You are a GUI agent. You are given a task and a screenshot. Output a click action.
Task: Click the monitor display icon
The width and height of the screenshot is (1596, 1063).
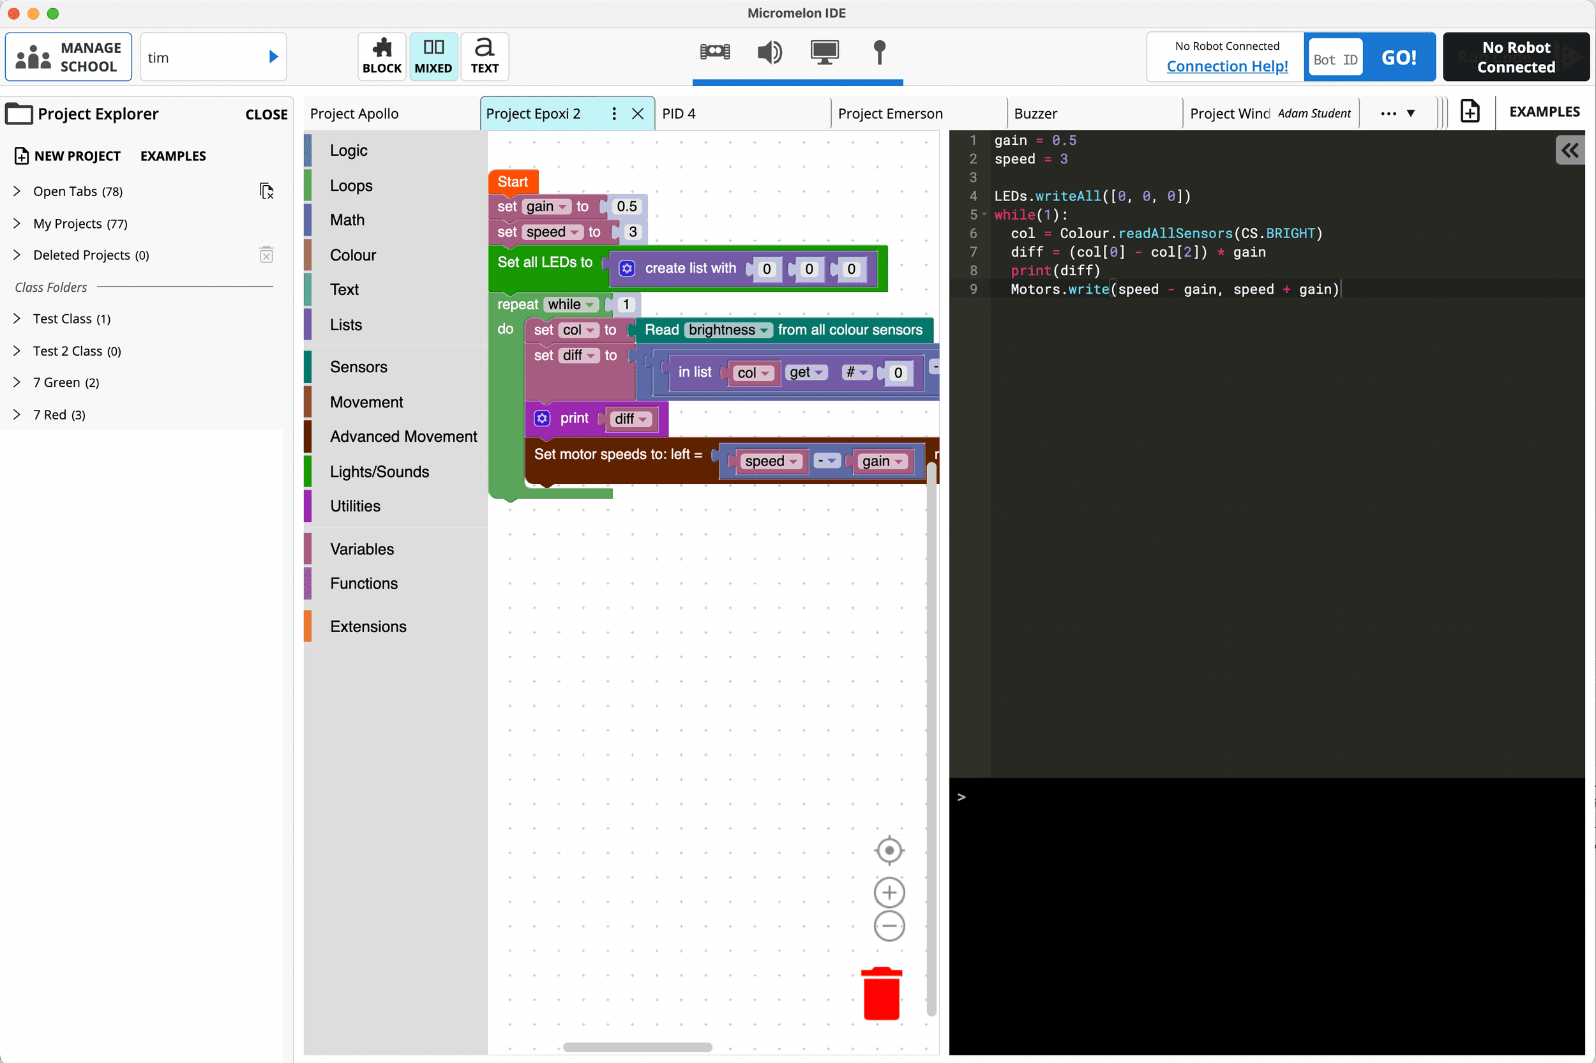coord(824,53)
